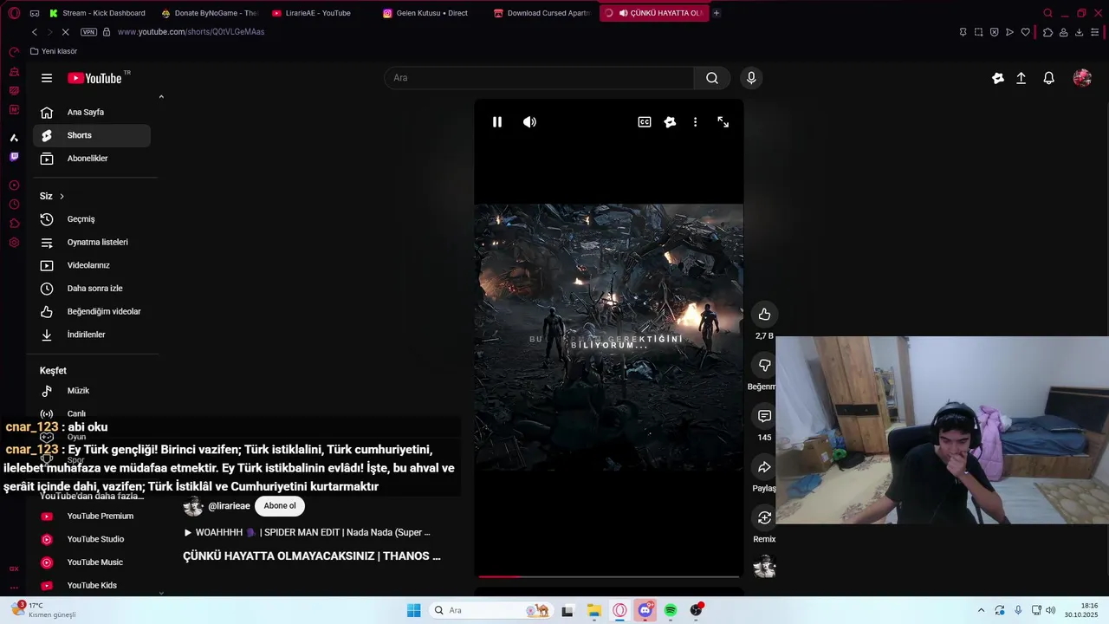This screenshot has height=624, width=1109.
Task: Open Oynatma listeleri
Action: tap(92, 243)
